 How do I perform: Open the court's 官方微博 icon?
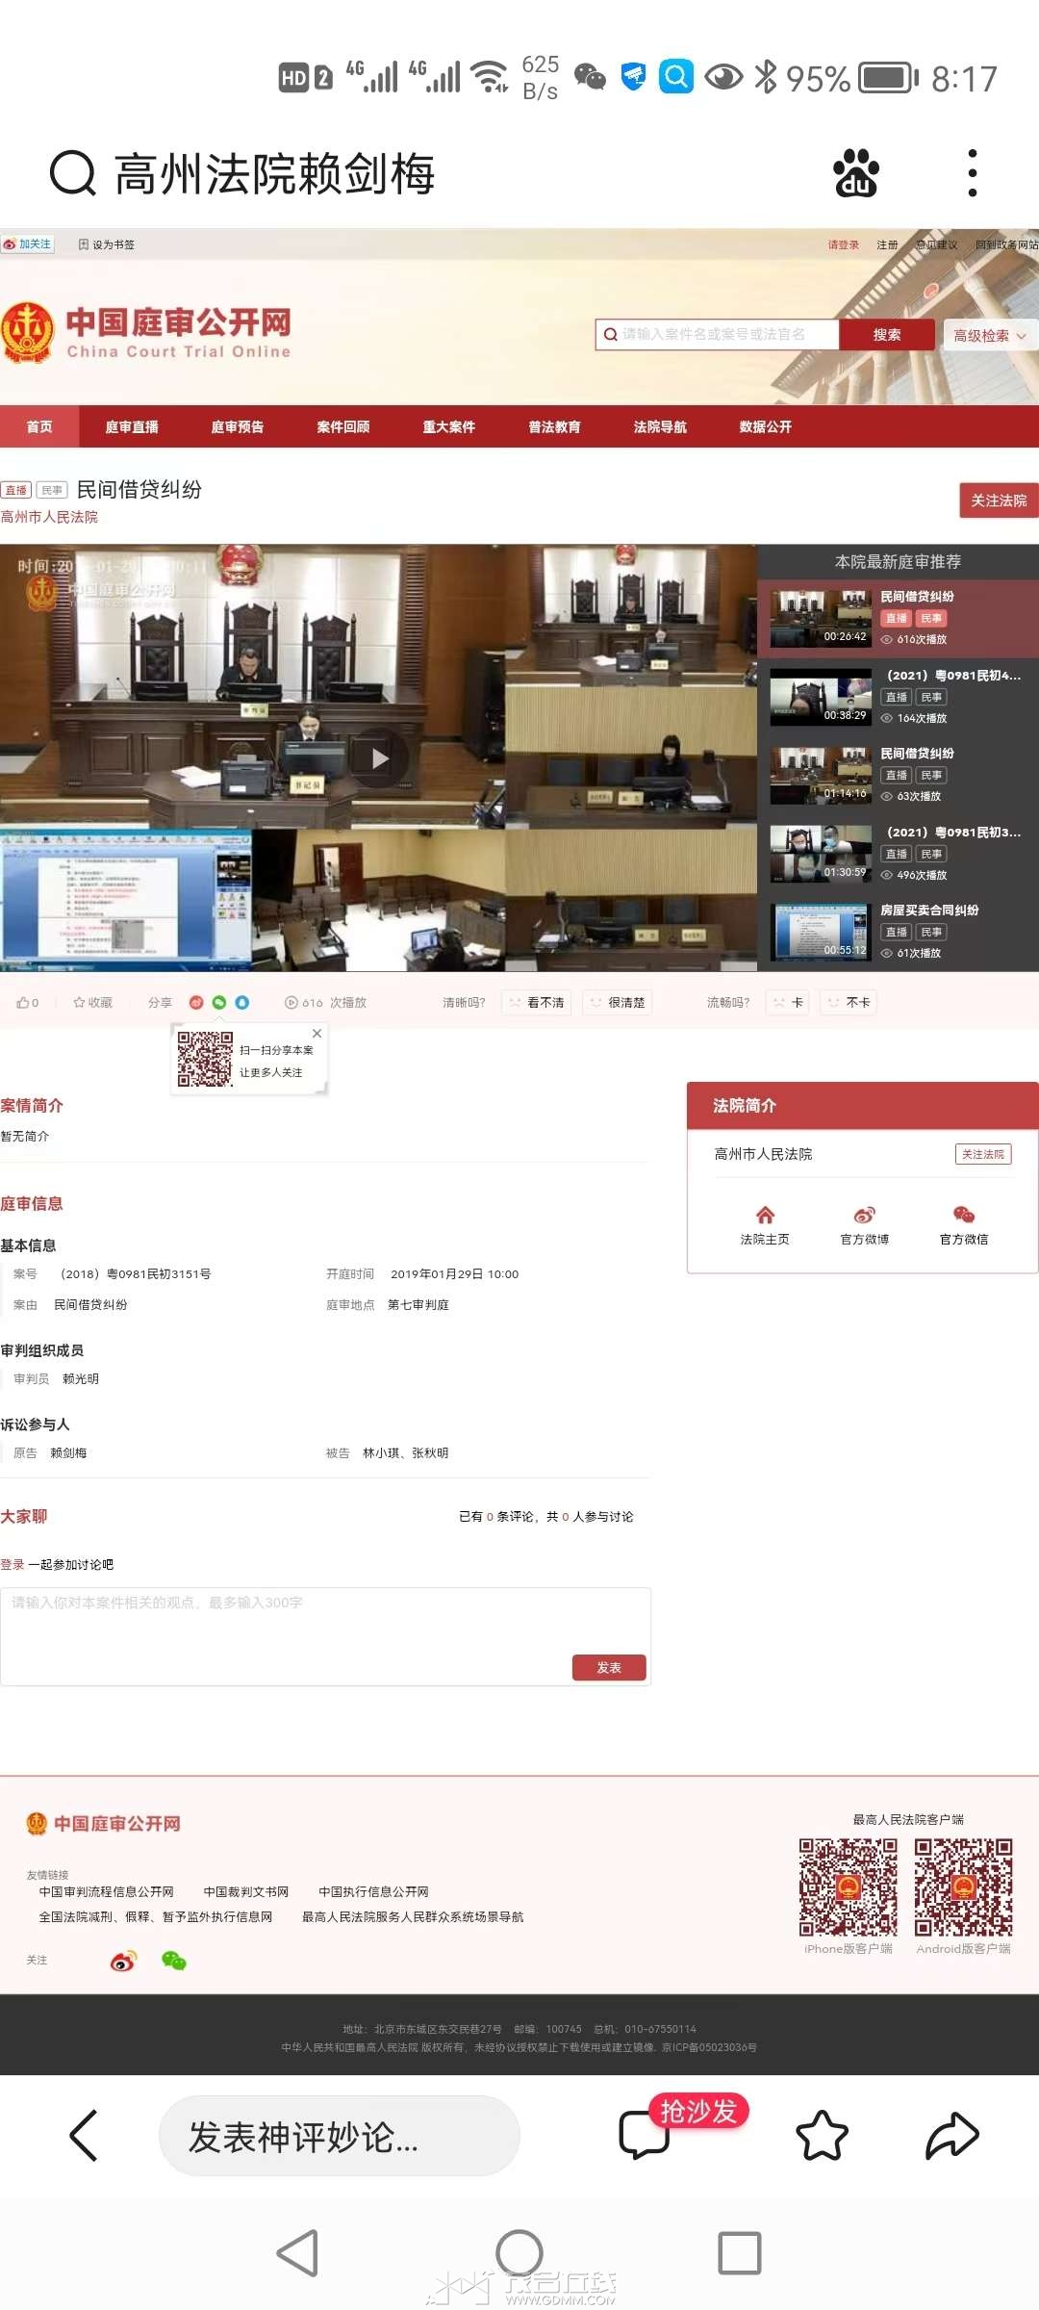pos(864,1224)
